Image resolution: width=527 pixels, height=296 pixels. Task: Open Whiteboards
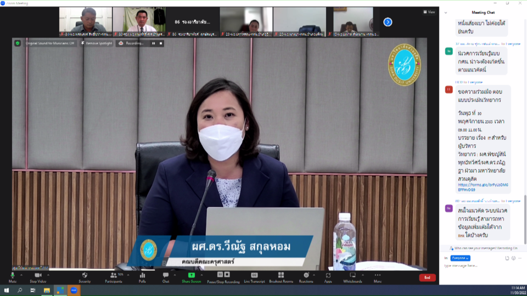pos(352,277)
